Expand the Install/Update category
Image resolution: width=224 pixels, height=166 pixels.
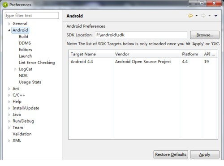click(9, 108)
